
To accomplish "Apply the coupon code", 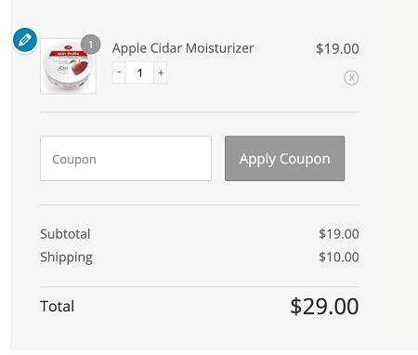I will click(284, 159).
